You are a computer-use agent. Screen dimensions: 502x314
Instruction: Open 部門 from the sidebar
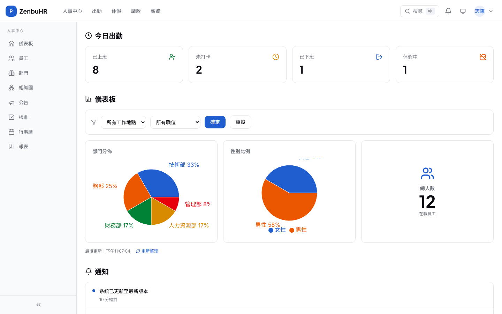pos(38,73)
